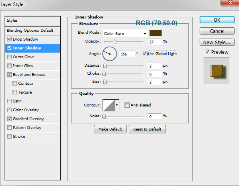Open the contour picker dropdown arrow
The width and height of the screenshot is (239, 186).
pos(117,105)
